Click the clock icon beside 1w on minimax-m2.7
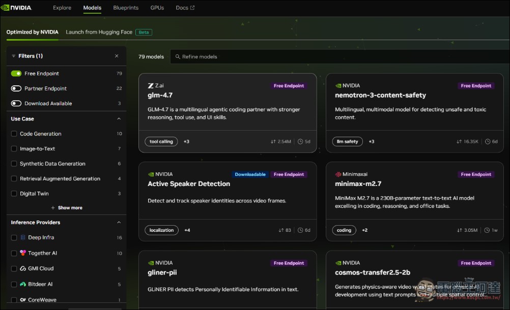 pos(487,230)
